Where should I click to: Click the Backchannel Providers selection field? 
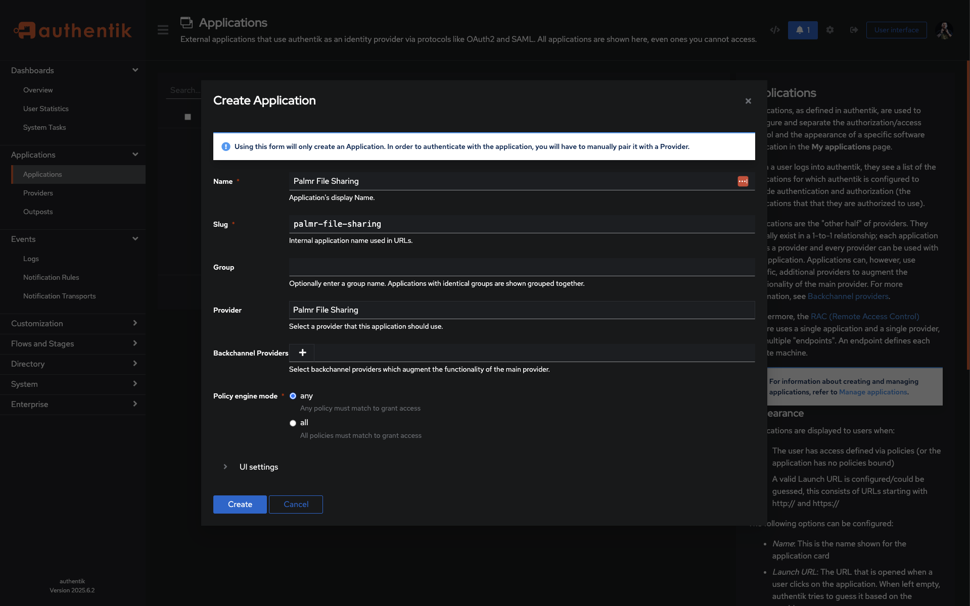point(534,353)
